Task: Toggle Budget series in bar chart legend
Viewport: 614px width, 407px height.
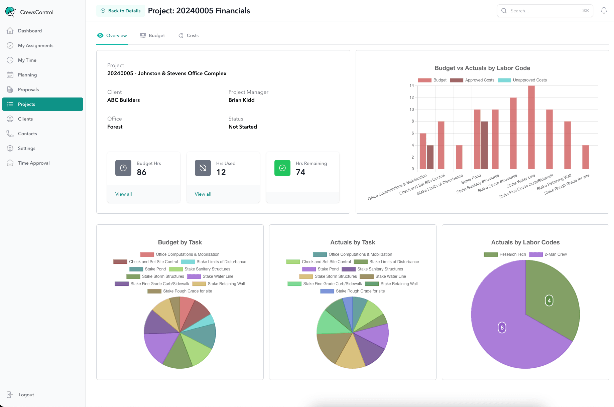Action: tap(432, 80)
